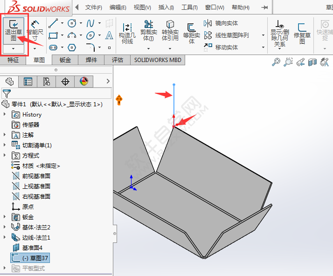Select the Trim Entities (剪裁实体) tool
The image size is (333, 276).
[x=148, y=31]
